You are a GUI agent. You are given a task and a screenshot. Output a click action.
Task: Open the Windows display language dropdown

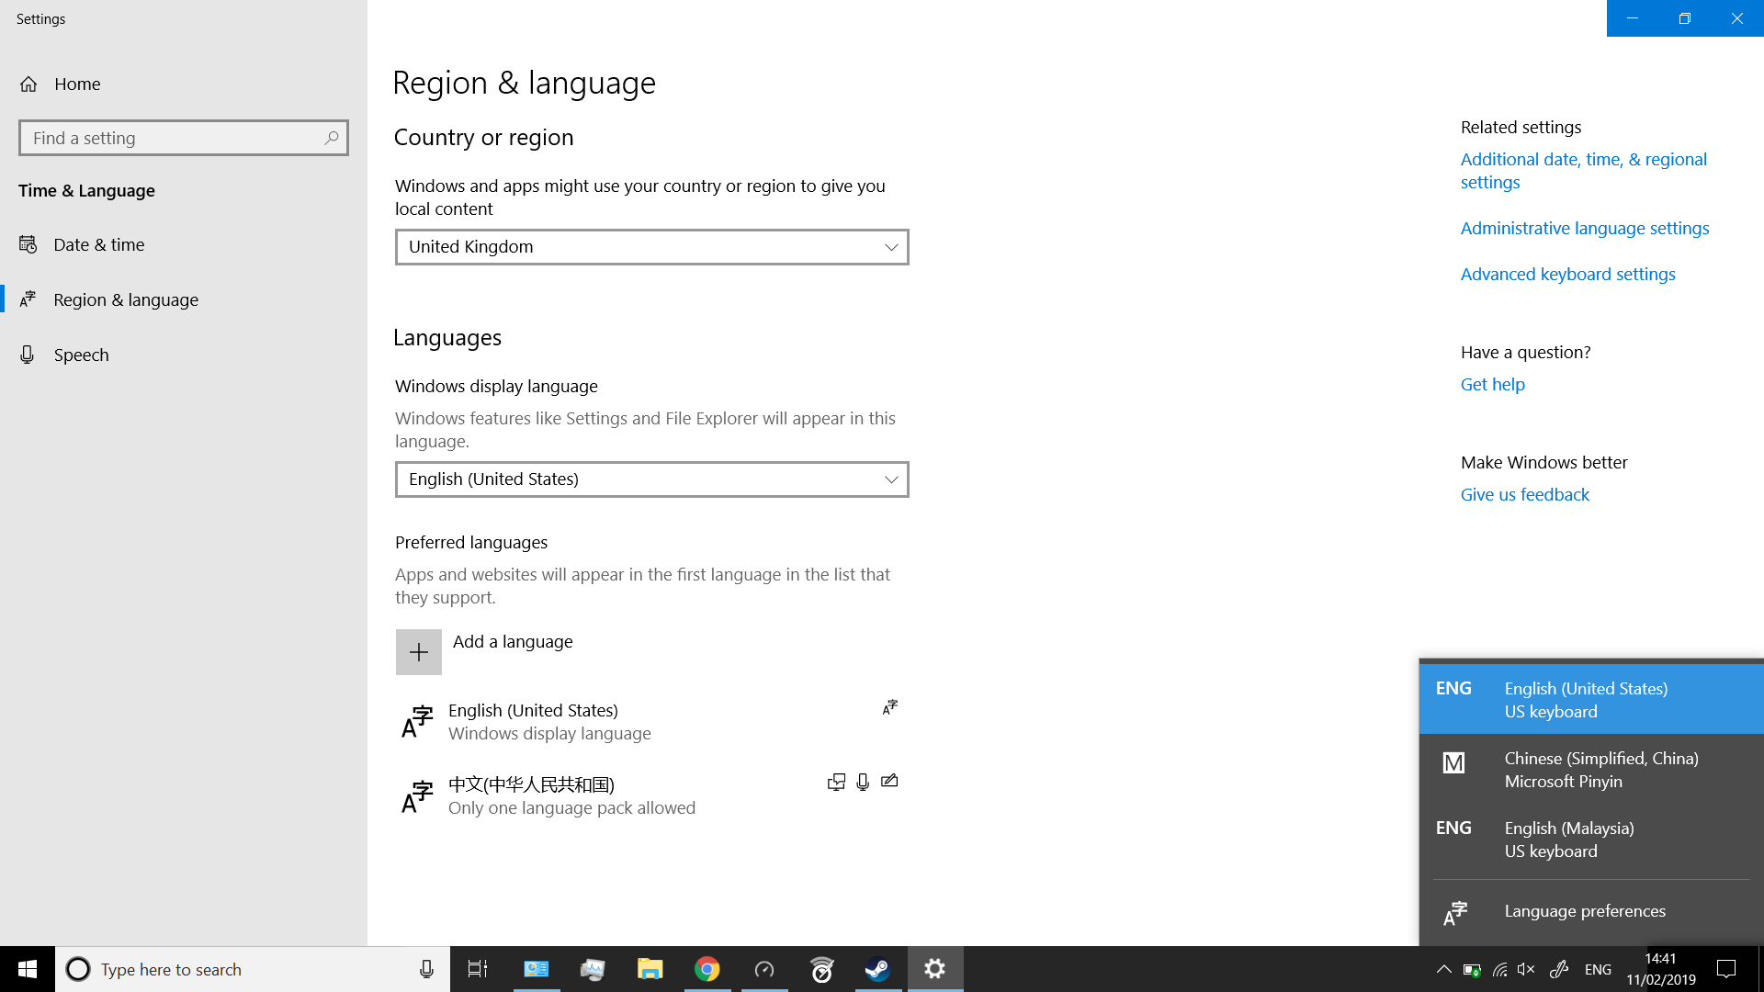point(651,479)
